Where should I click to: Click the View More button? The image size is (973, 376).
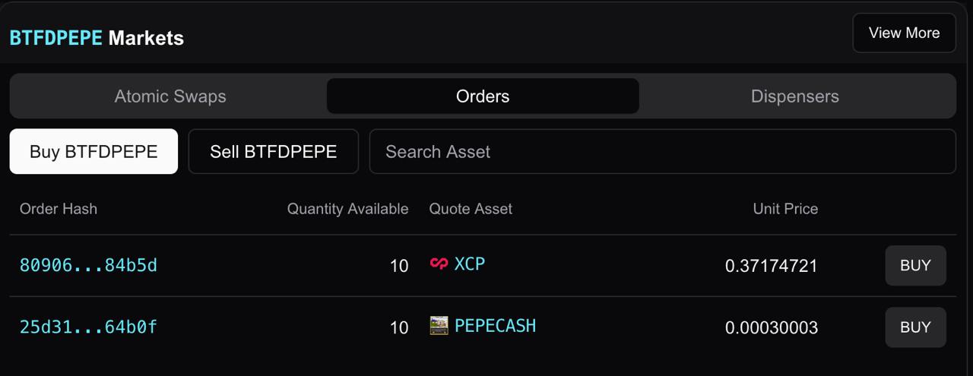point(904,33)
